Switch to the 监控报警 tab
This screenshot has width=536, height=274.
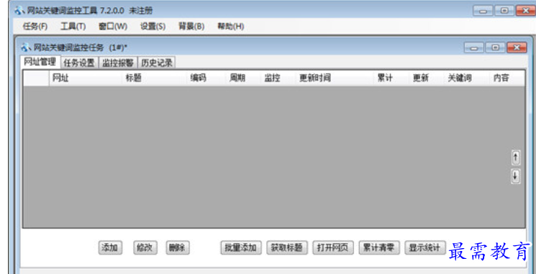pyautogui.click(x=118, y=63)
